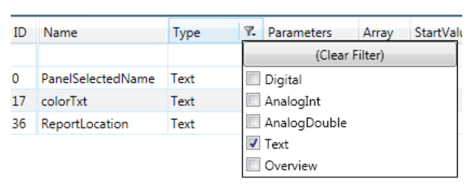Select the colorTxt row
Screen dimensions: 474x188
point(126,101)
